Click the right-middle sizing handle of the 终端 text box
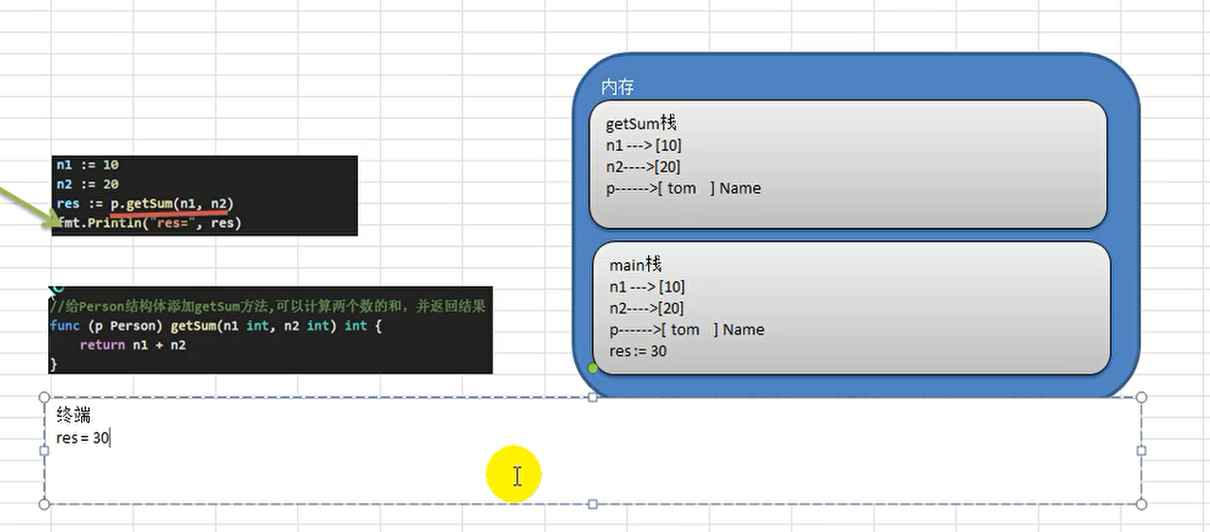Viewport: 1210px width, 532px height. pos(1141,450)
